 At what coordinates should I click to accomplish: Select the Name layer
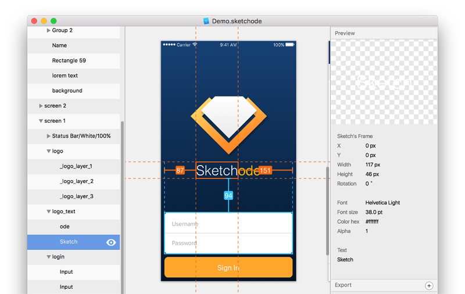coord(74,45)
